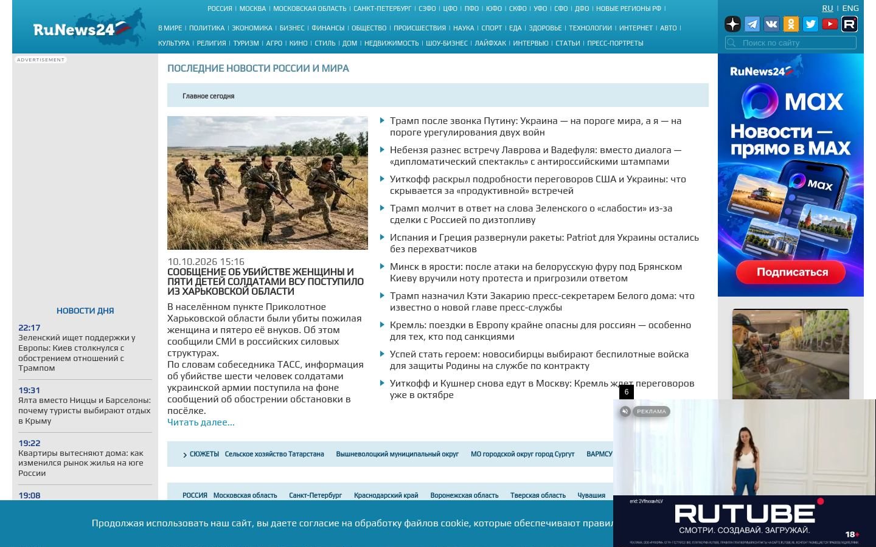Click the search magnifier icon
This screenshot has width=876, height=547.
732,43
